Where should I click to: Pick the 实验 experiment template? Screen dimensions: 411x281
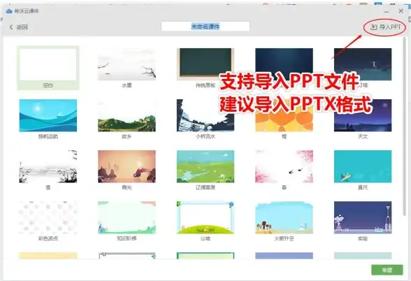(363, 217)
